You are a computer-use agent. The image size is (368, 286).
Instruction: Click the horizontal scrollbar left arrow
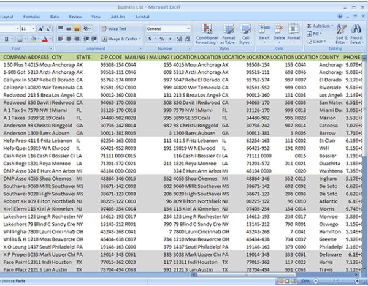[194, 275]
